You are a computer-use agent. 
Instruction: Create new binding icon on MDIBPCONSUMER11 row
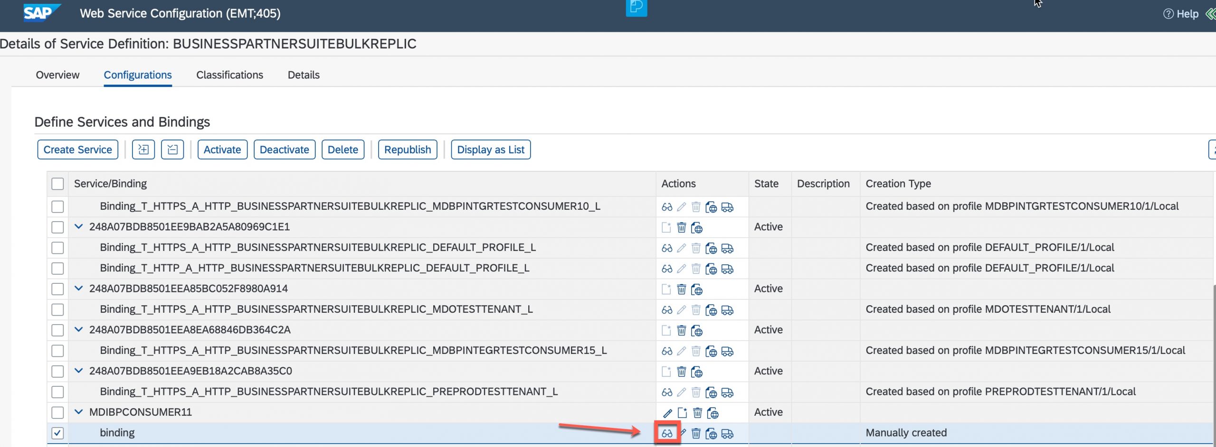682,412
